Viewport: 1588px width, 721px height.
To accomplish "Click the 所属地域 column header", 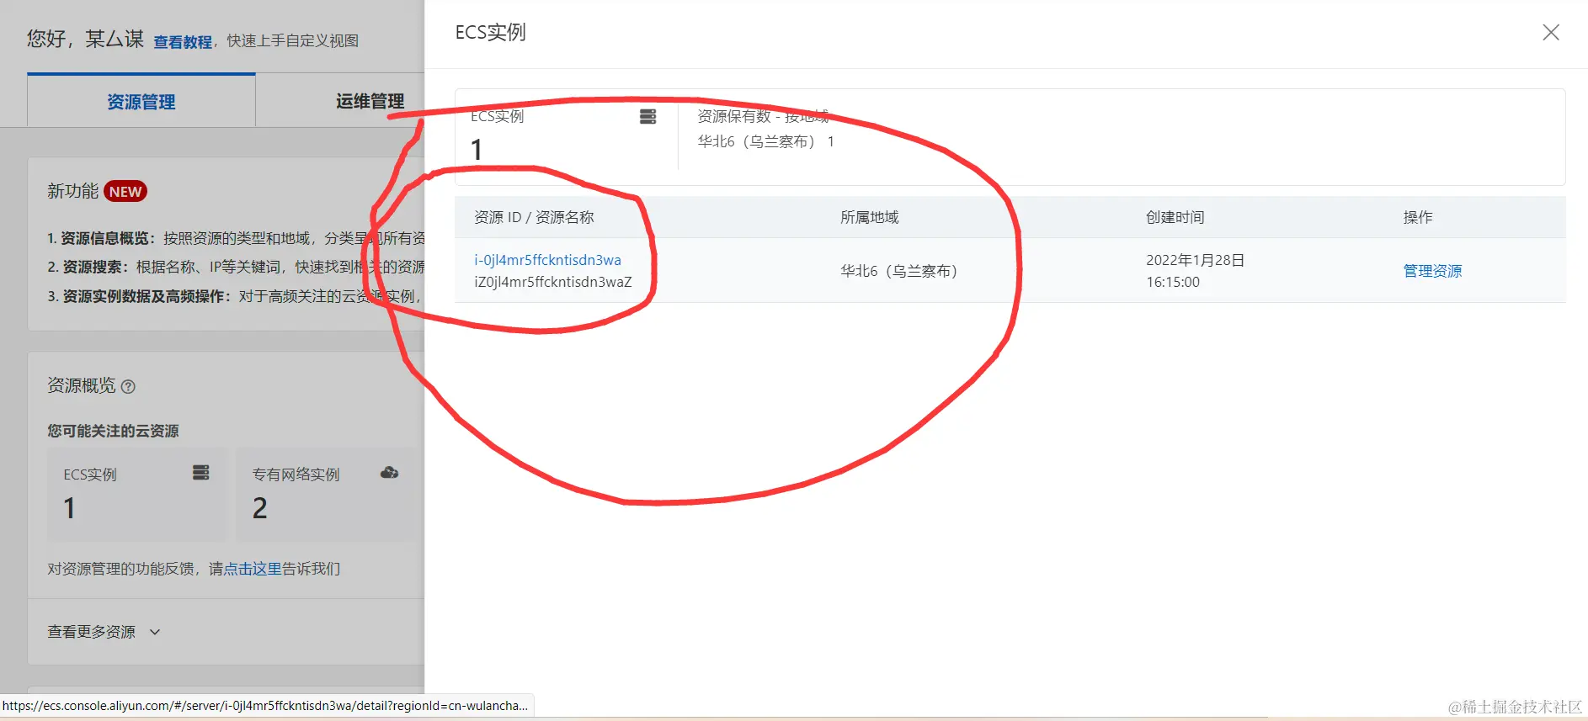I will (x=869, y=217).
